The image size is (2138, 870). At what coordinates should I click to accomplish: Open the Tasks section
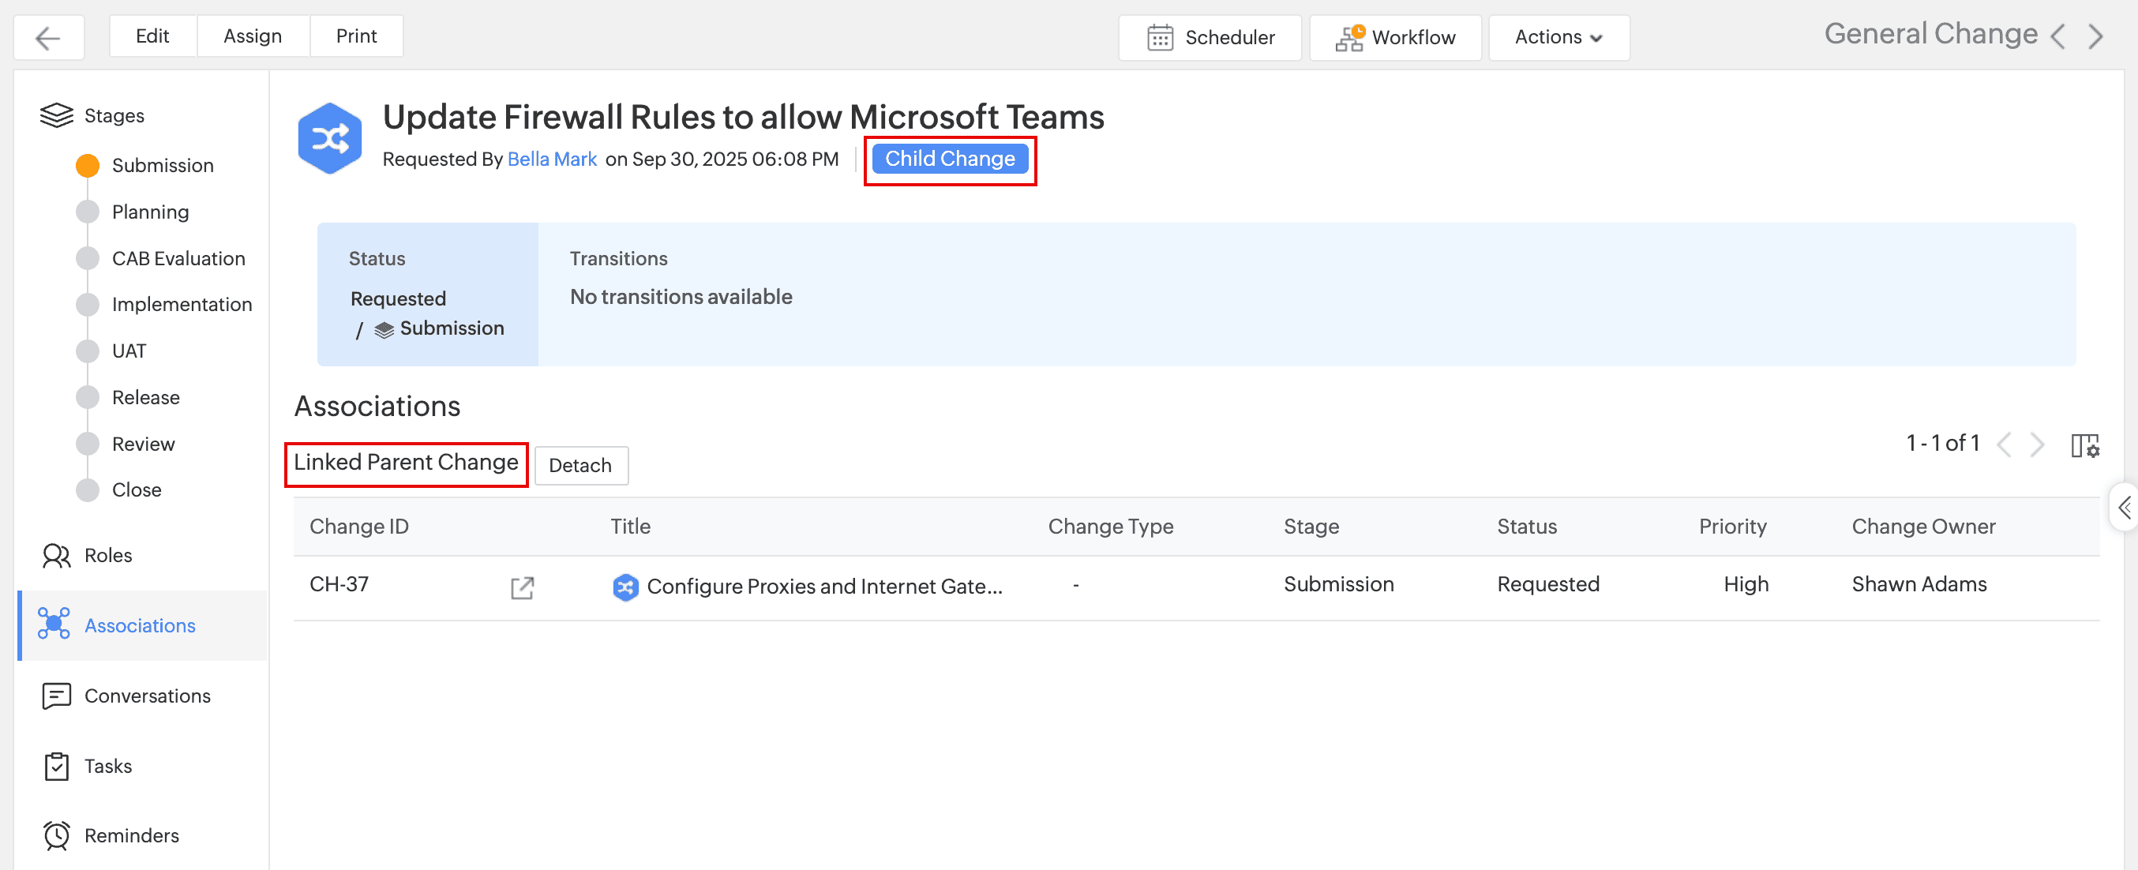107,766
